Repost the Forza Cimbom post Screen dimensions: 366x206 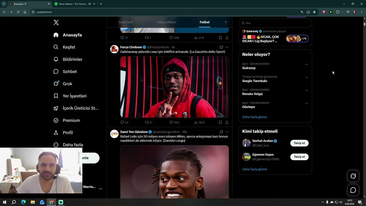147,122
